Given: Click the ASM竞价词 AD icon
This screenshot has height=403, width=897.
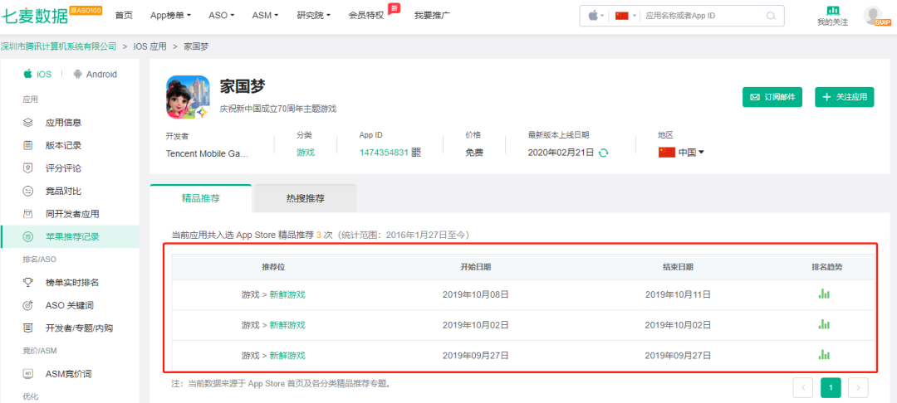Looking at the screenshot, I should pyautogui.click(x=27, y=374).
